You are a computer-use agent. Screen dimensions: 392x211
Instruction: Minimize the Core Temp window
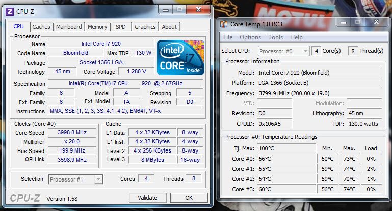pyautogui.click(x=344, y=22)
